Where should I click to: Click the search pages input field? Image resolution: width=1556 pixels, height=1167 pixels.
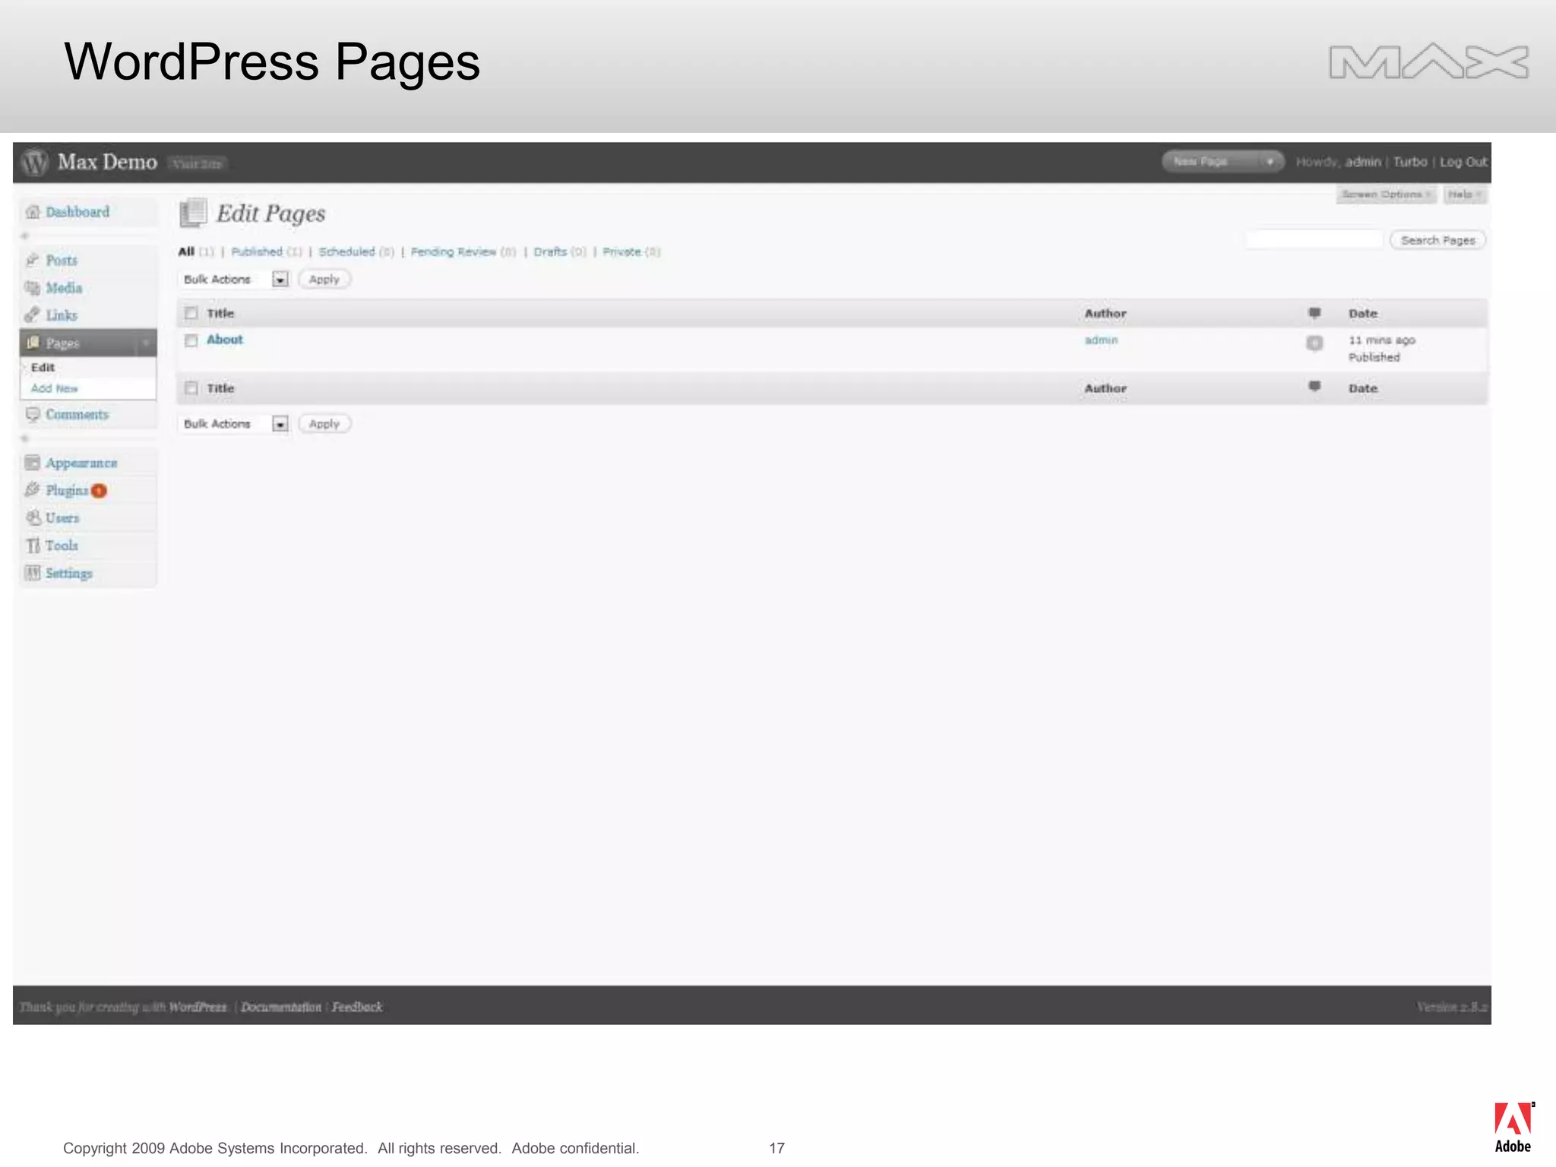(1314, 240)
